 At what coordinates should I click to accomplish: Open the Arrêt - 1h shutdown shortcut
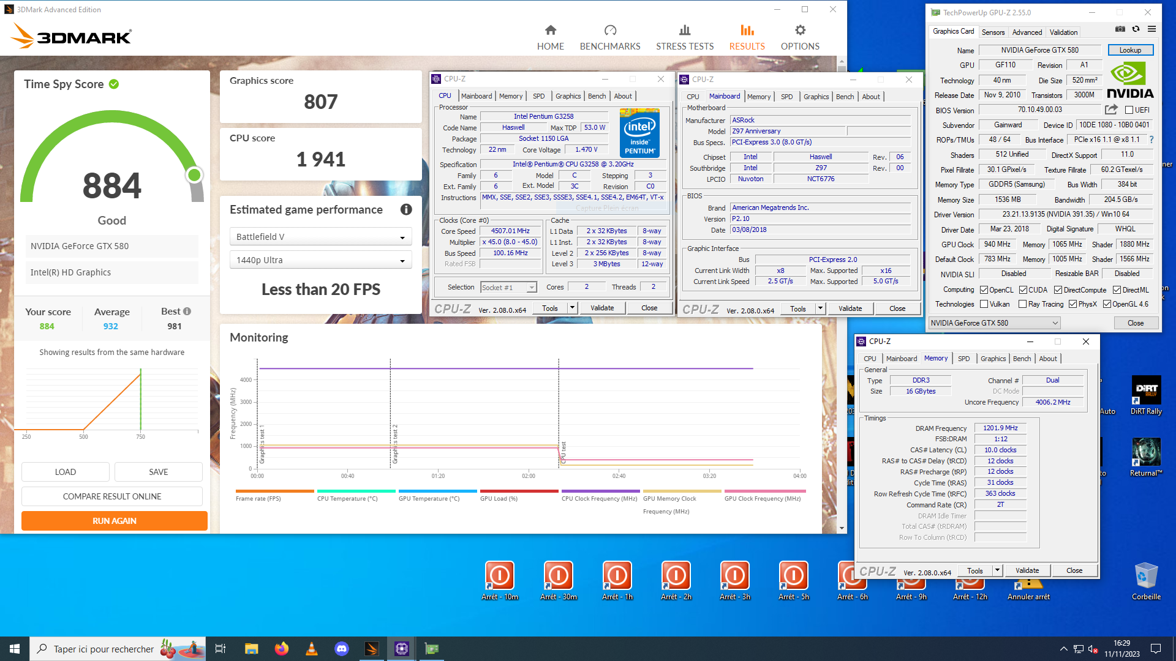[x=617, y=580]
